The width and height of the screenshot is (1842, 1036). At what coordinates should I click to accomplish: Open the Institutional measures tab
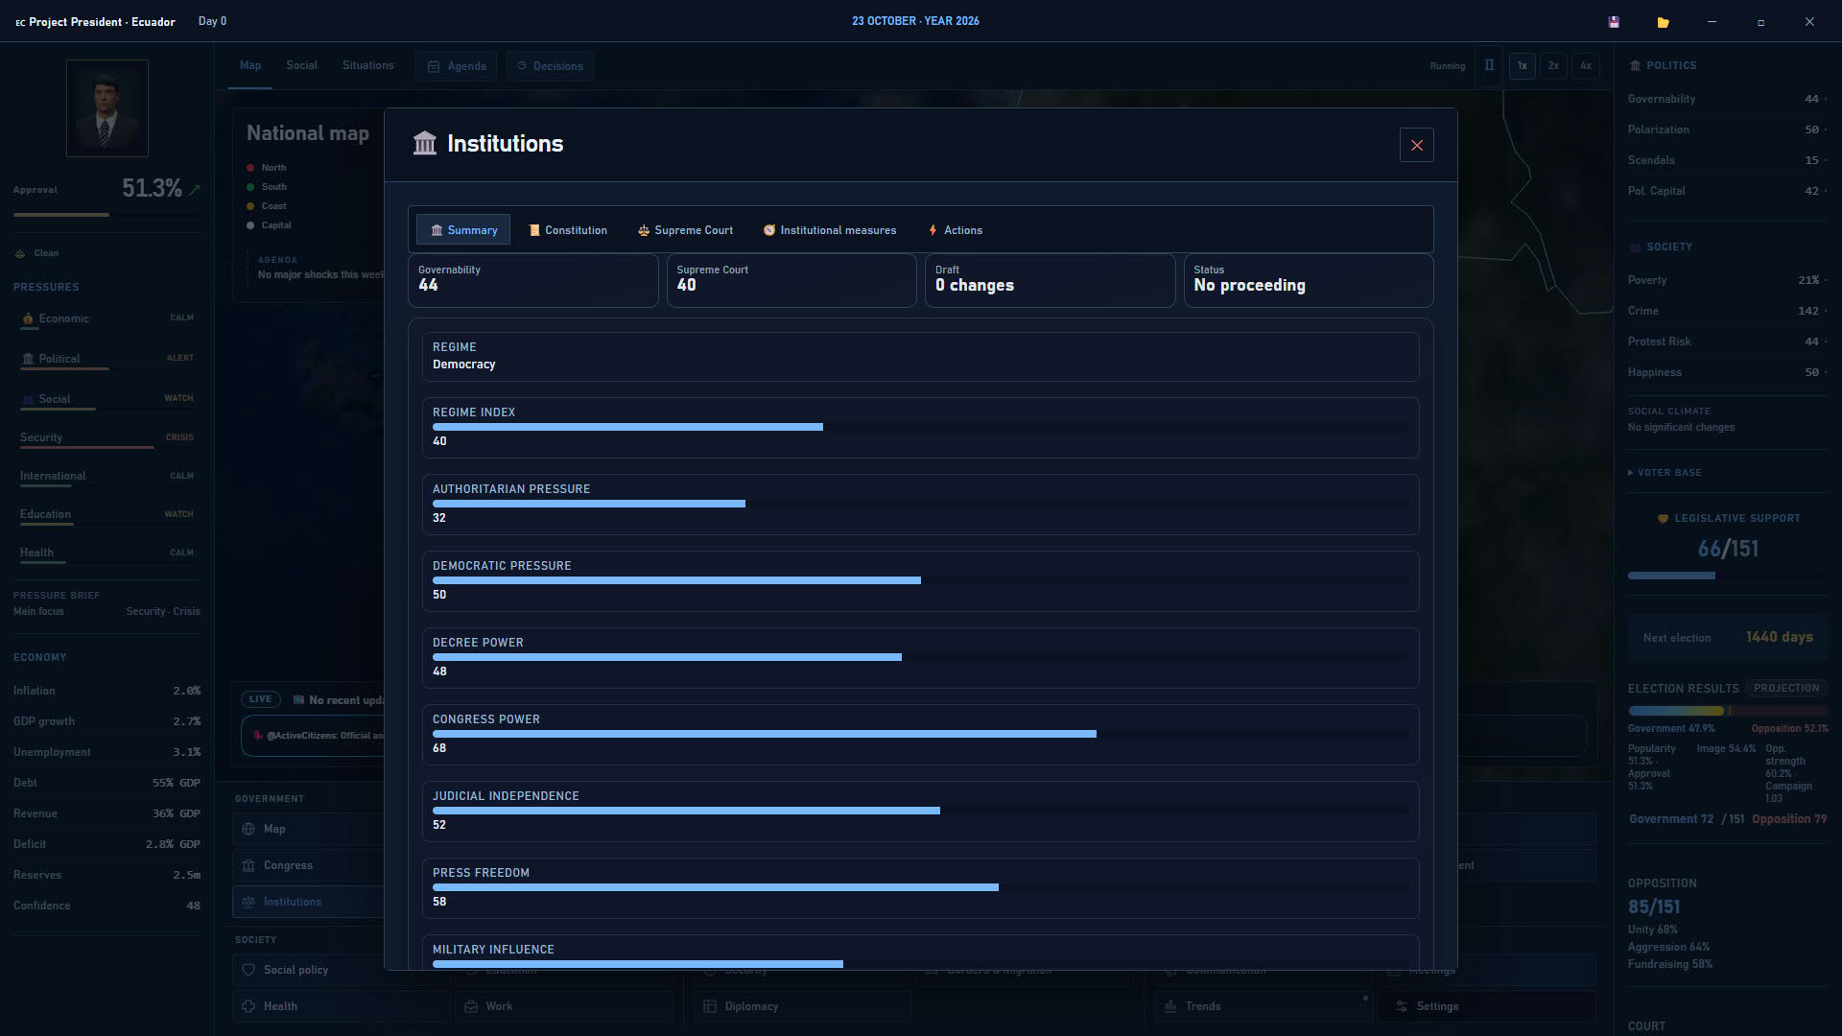(x=830, y=230)
